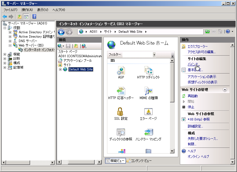Expand the 機能 tree node

(5, 54)
